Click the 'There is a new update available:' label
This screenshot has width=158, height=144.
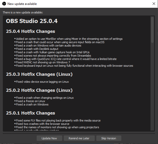pos(23,12)
